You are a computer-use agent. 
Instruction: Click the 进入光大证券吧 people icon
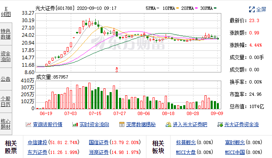[x=168, y=124]
